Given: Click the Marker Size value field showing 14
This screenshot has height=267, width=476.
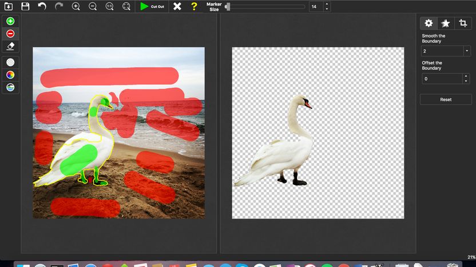Looking at the screenshot, I should click(x=316, y=7).
